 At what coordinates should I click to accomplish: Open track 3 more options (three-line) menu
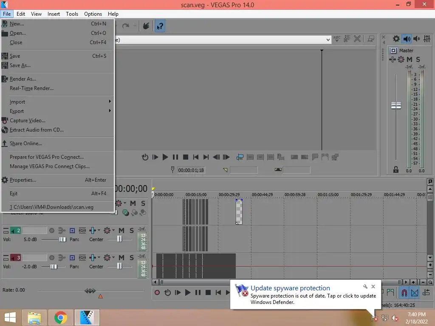coord(6,258)
